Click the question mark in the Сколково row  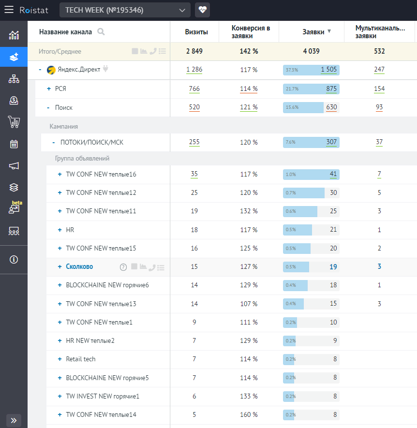(x=123, y=267)
